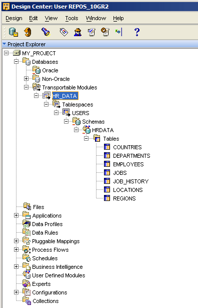The width and height of the screenshot is (198, 308).
Task: Click the orange undo arrow toolbar icon
Action: point(28,32)
